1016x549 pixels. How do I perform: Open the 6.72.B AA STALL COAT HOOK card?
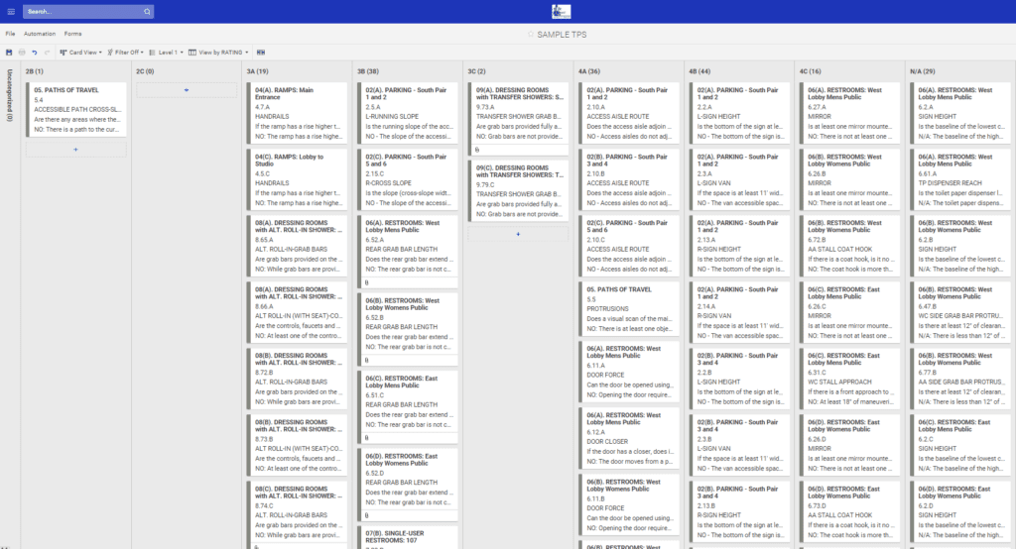(850, 246)
